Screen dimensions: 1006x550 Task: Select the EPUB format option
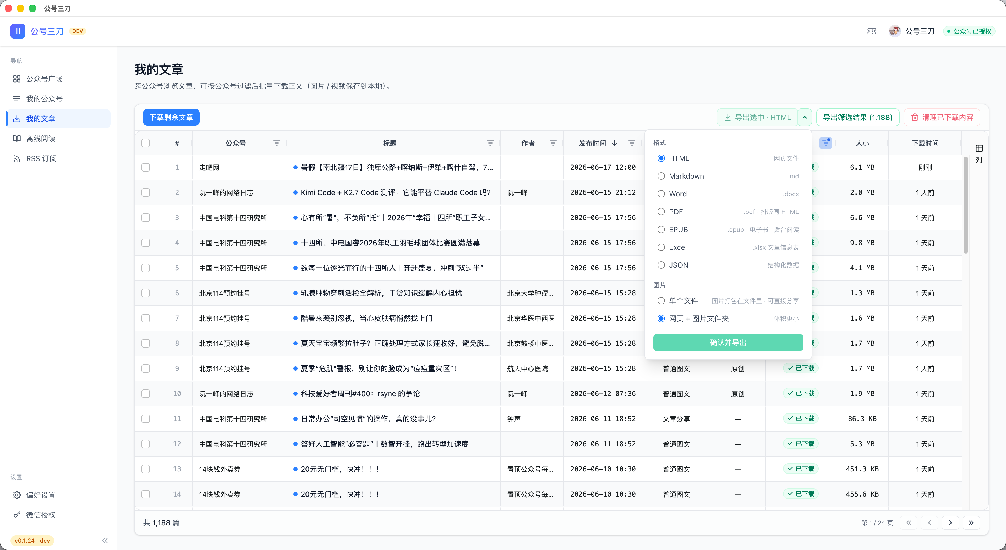point(728,229)
